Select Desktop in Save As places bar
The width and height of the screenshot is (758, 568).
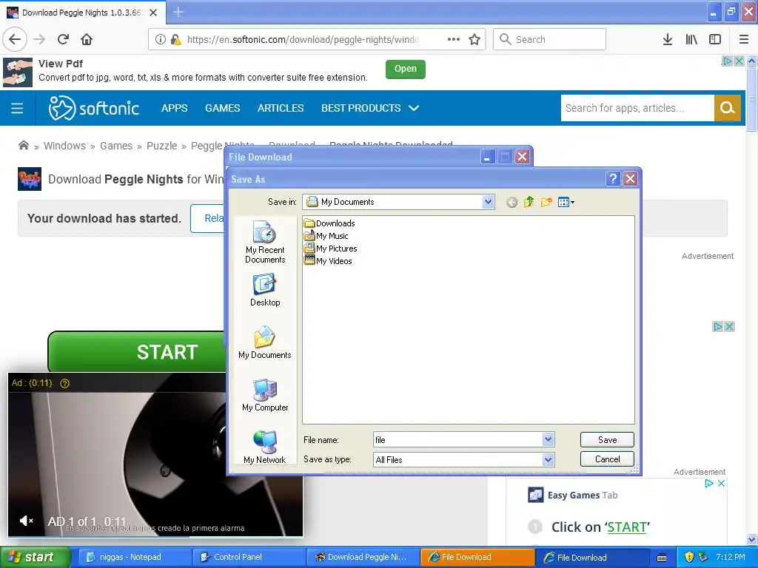265,290
